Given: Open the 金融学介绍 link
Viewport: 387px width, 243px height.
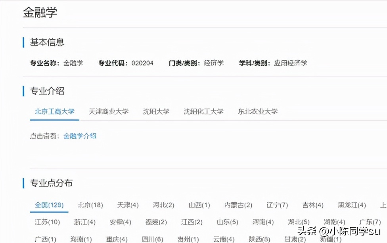Looking at the screenshot, I should tap(80, 136).
